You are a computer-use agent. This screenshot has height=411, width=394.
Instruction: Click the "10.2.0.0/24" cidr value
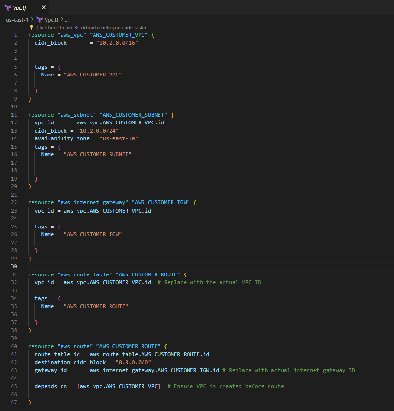[x=97, y=131]
